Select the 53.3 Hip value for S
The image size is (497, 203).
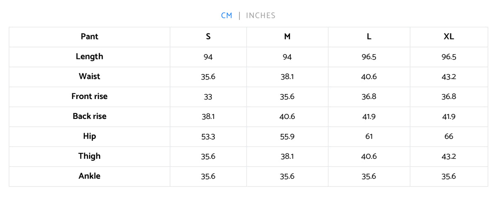pyautogui.click(x=208, y=137)
